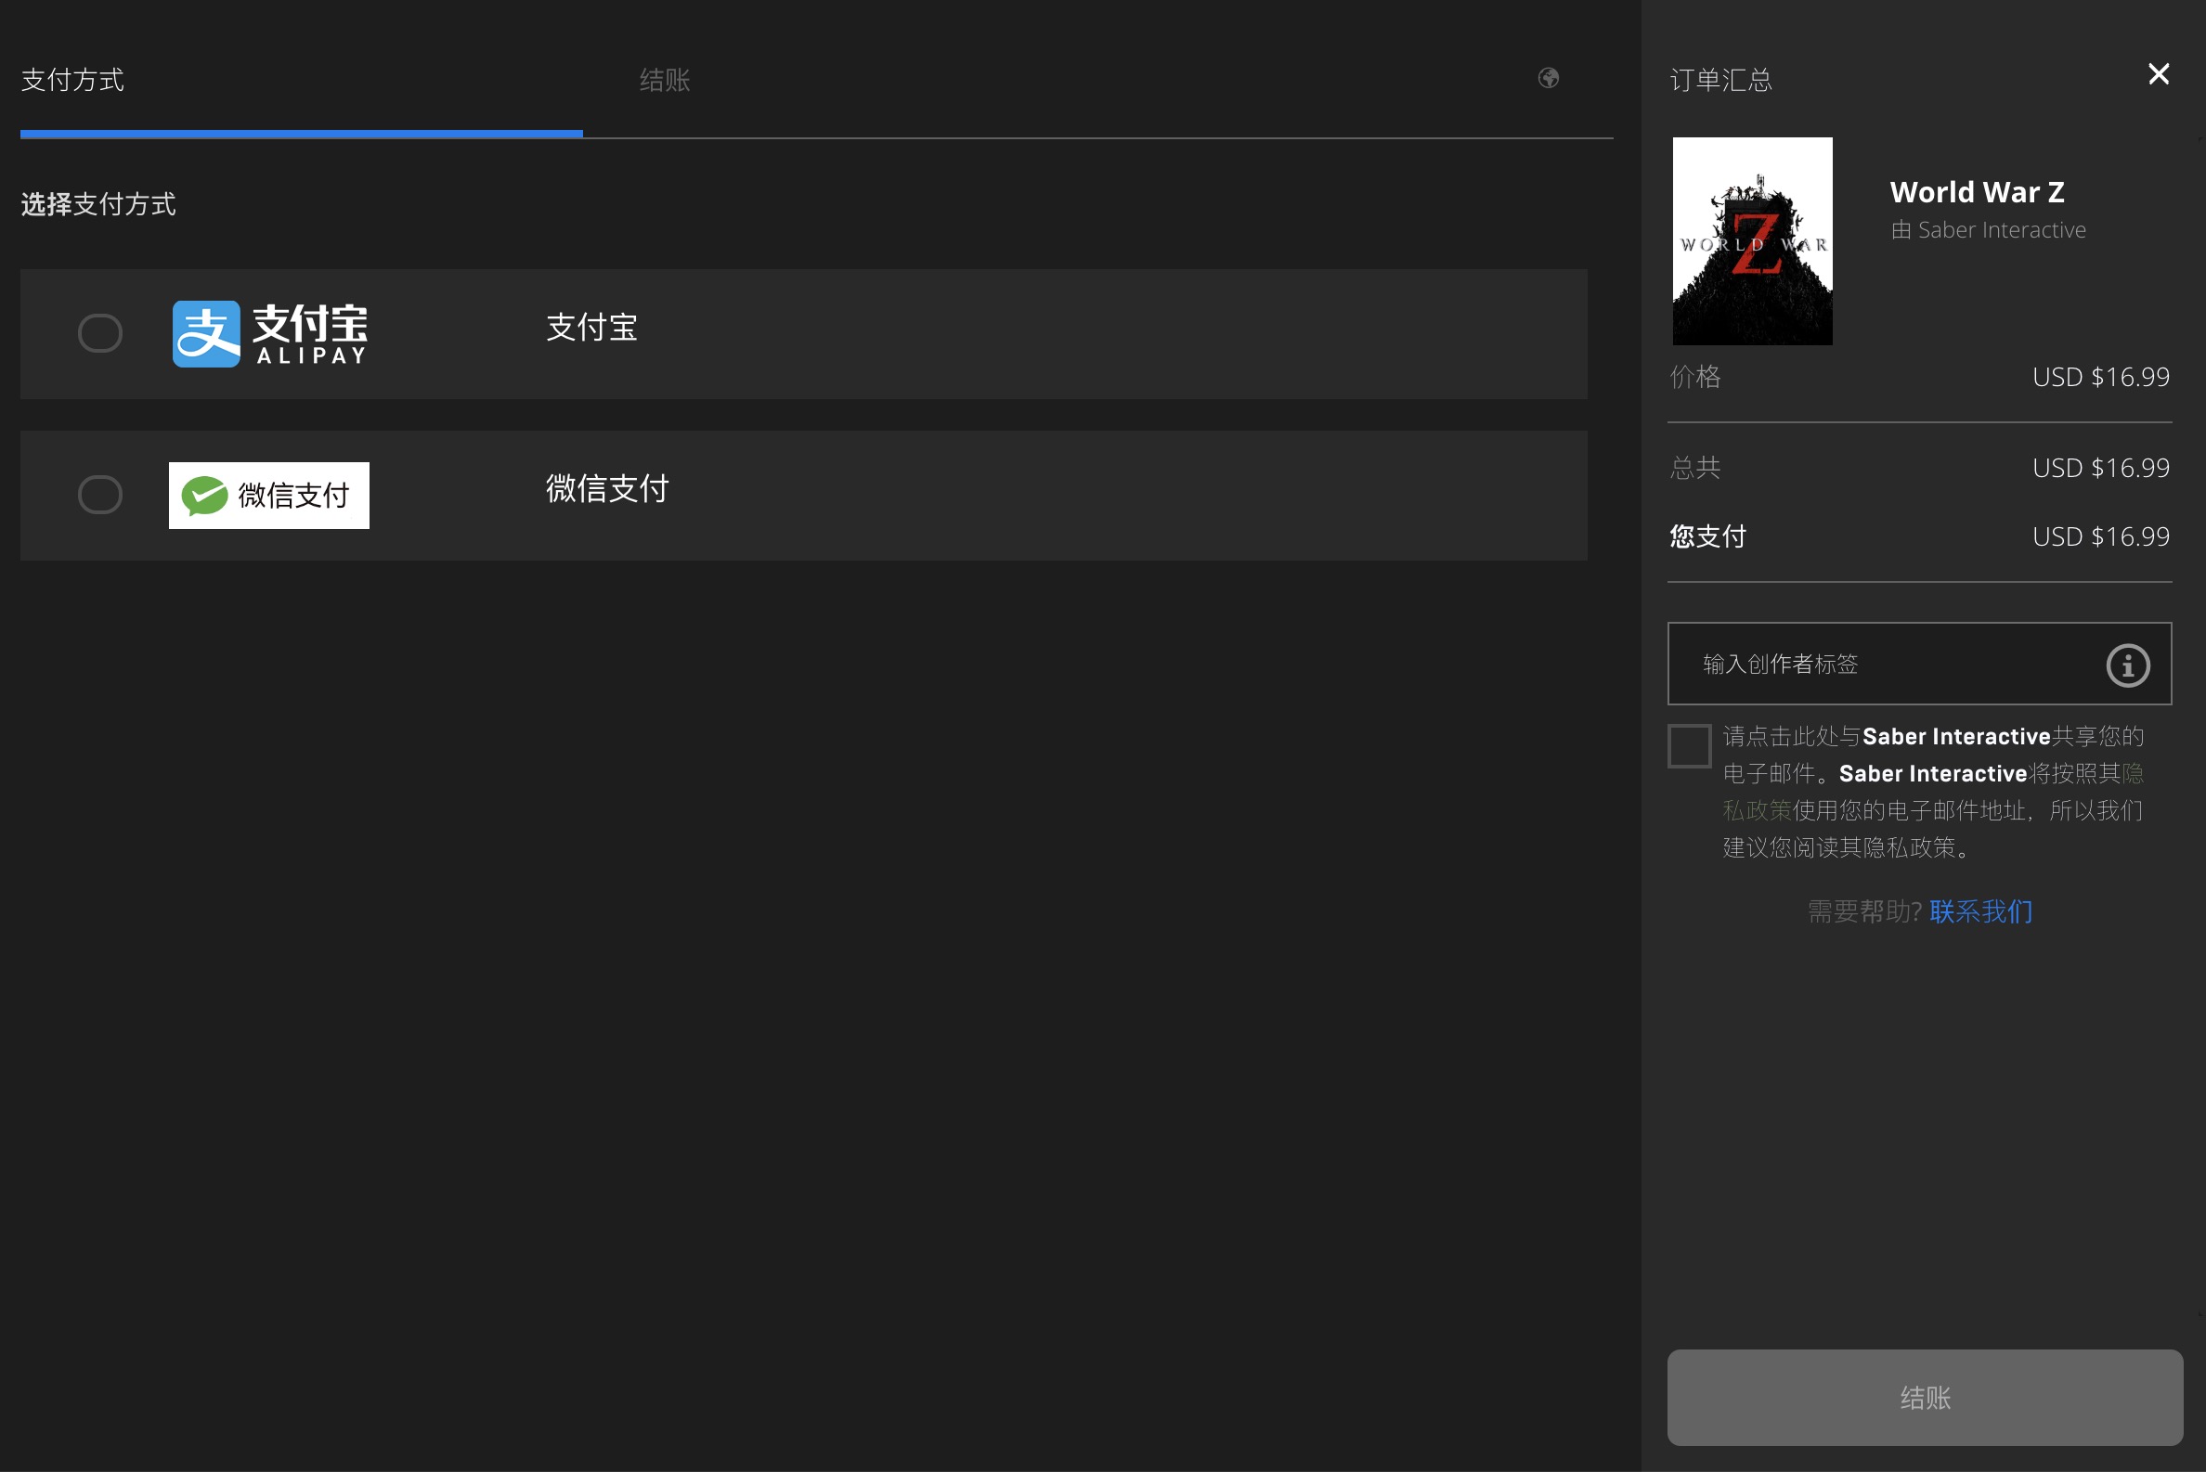Check the Saber Interactive email sharing box
This screenshot has height=1472, width=2206.
[x=1689, y=746]
